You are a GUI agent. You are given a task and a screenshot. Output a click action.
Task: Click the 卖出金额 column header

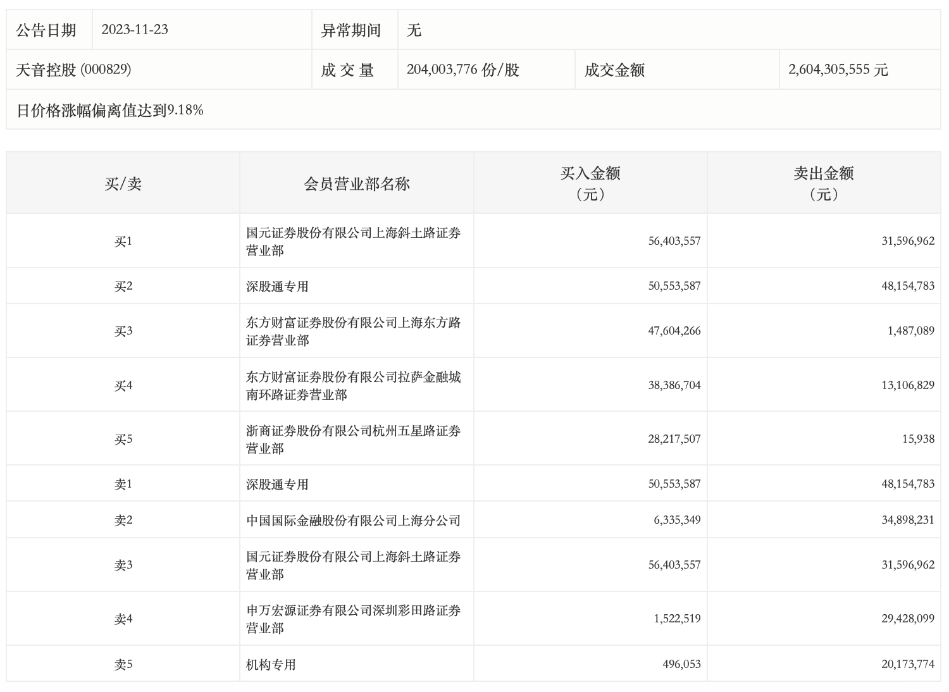824,183
